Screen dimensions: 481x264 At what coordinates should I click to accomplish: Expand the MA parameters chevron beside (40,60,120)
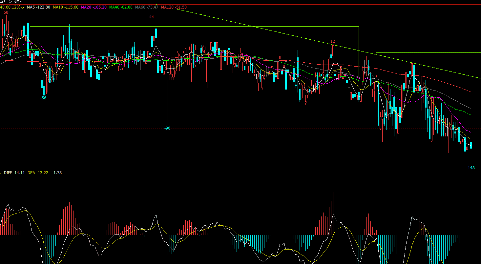coord(22,7)
